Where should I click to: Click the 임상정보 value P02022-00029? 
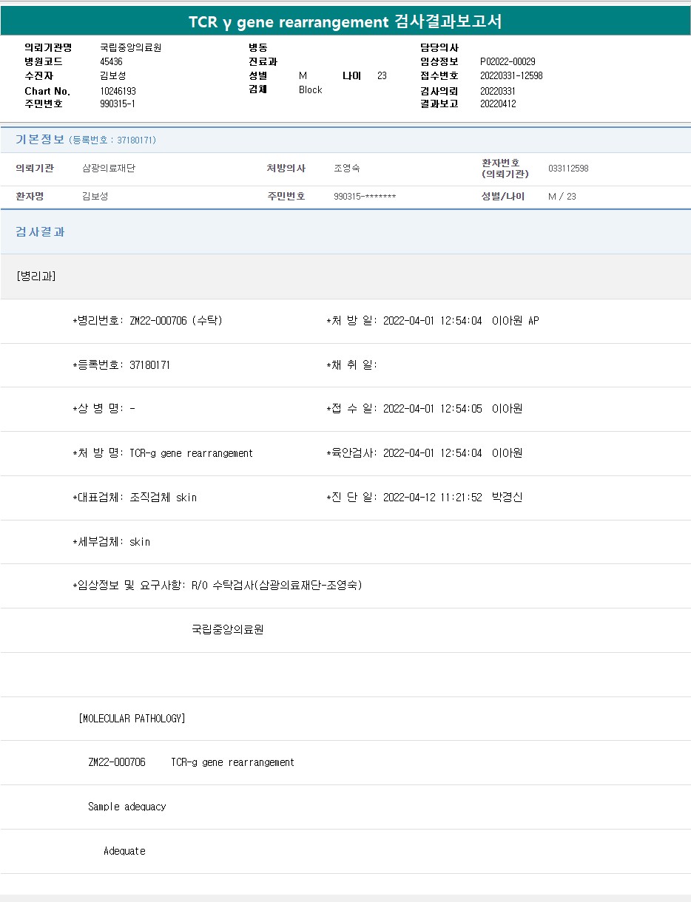click(508, 62)
